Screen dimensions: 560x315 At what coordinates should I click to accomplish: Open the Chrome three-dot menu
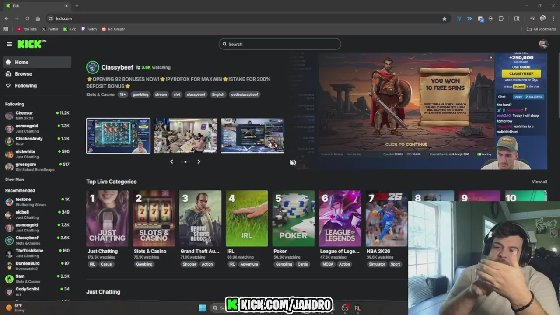[x=553, y=18]
